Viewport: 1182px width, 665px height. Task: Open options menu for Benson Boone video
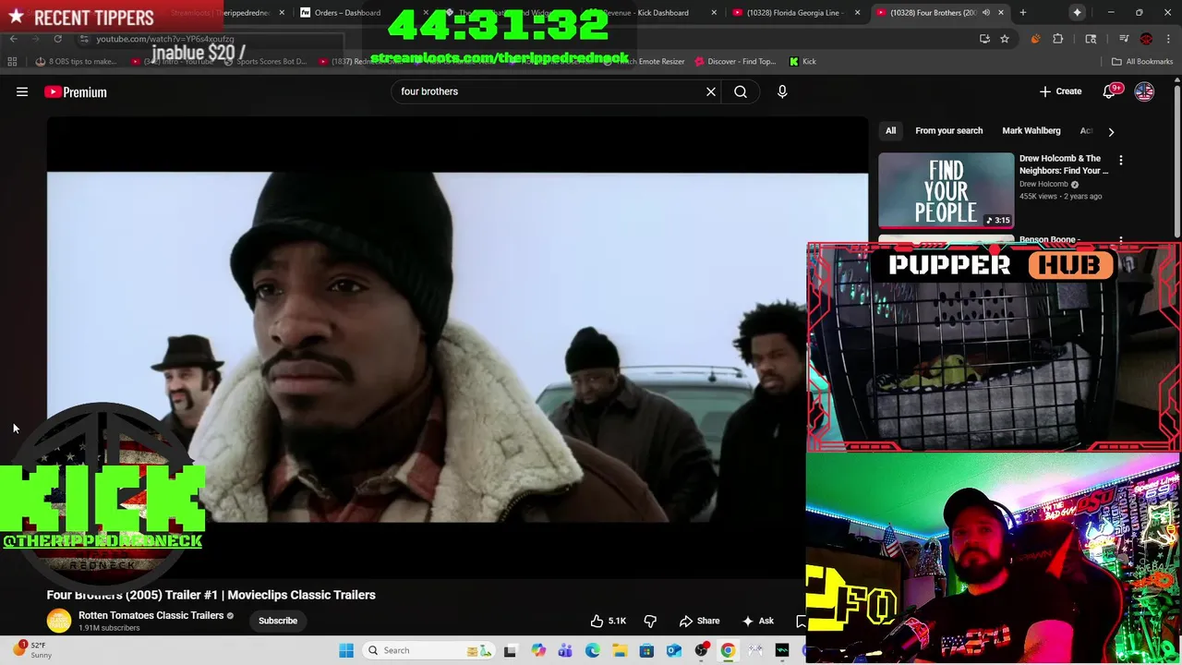click(1121, 240)
